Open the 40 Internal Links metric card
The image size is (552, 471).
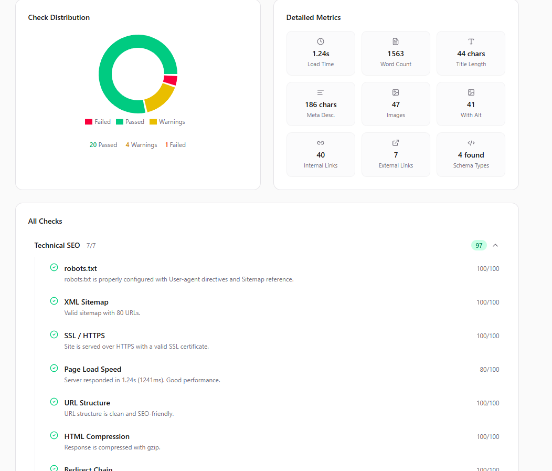click(x=321, y=155)
